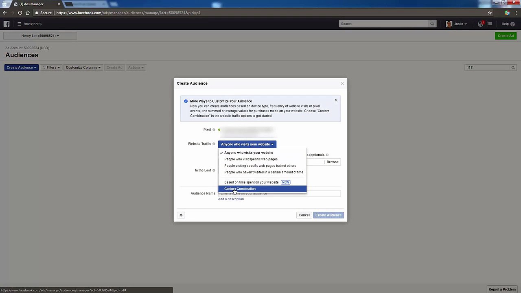
Task: Click the Secure padlock indicator
Action: click(43, 13)
